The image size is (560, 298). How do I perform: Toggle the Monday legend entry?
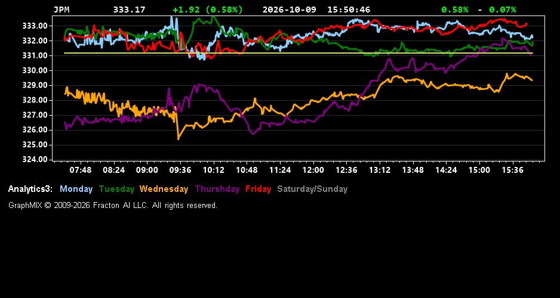(76, 190)
